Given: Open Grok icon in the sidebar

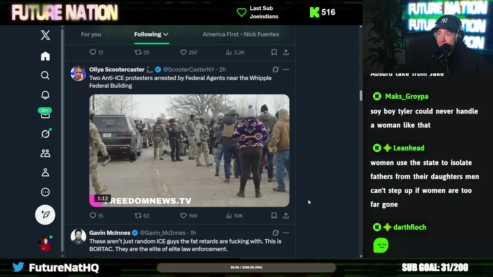Looking at the screenshot, I should [45, 133].
